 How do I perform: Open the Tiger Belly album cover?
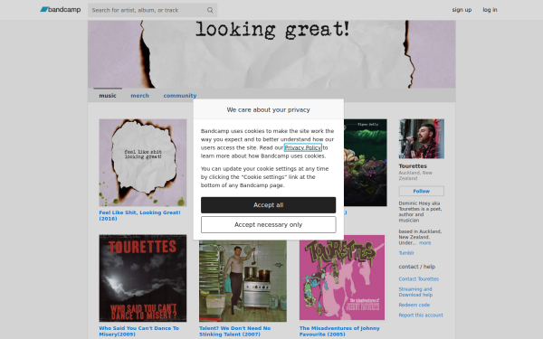click(x=366, y=163)
